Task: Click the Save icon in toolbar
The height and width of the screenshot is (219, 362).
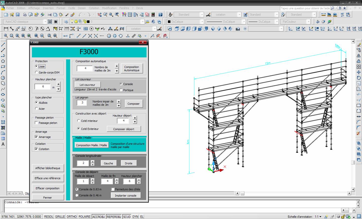Action: click(x=18, y=15)
